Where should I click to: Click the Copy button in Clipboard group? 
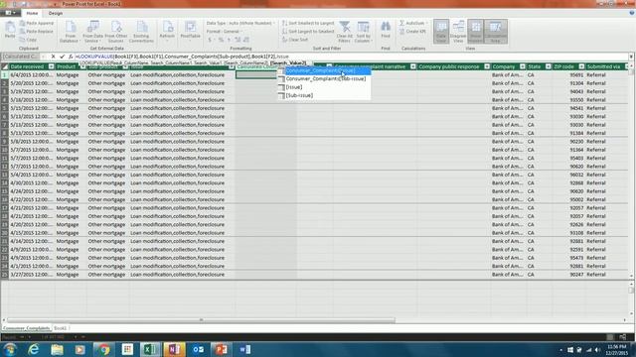[x=29, y=40]
